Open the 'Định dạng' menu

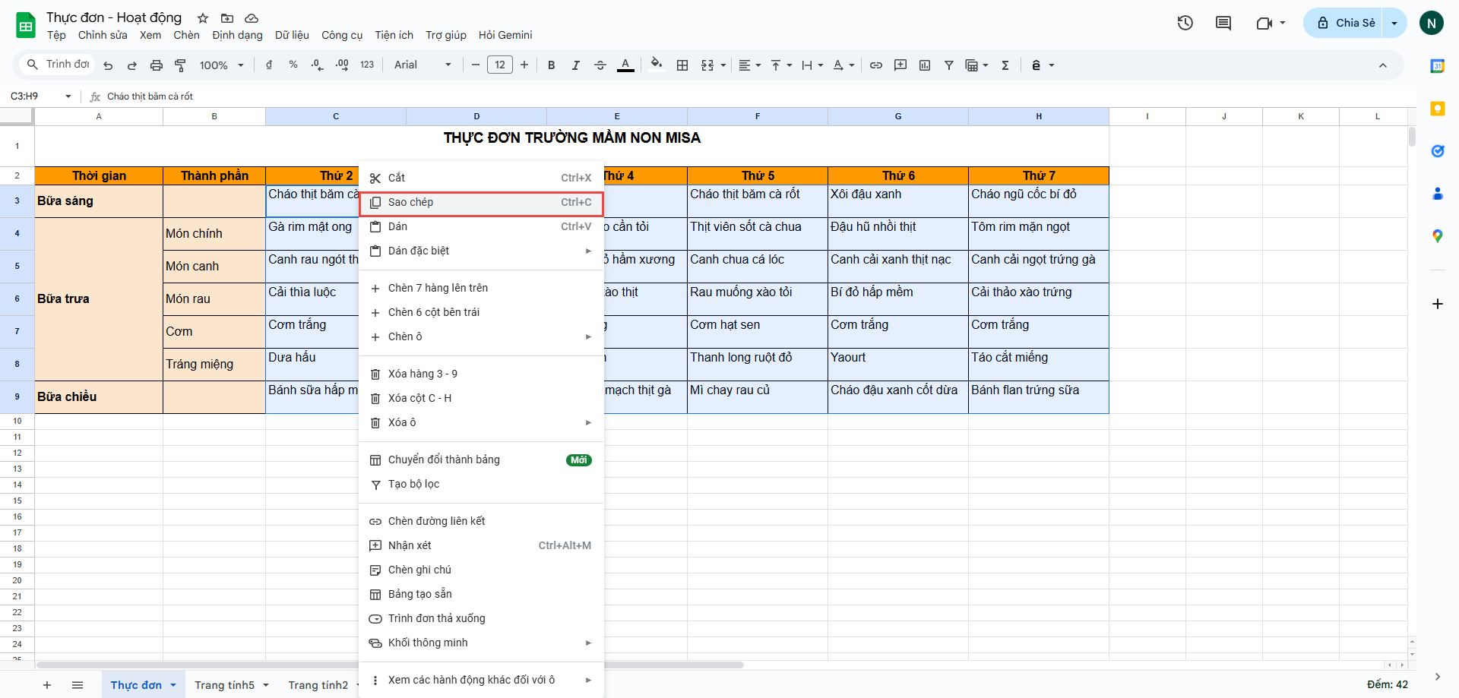pyautogui.click(x=237, y=35)
